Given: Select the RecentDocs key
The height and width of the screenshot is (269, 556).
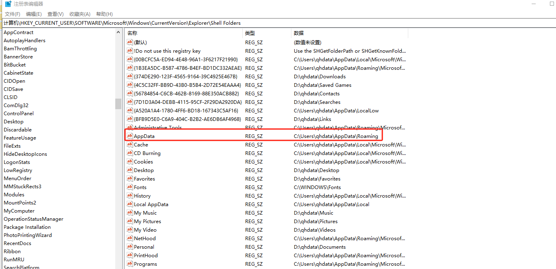Looking at the screenshot, I should click(17, 243).
